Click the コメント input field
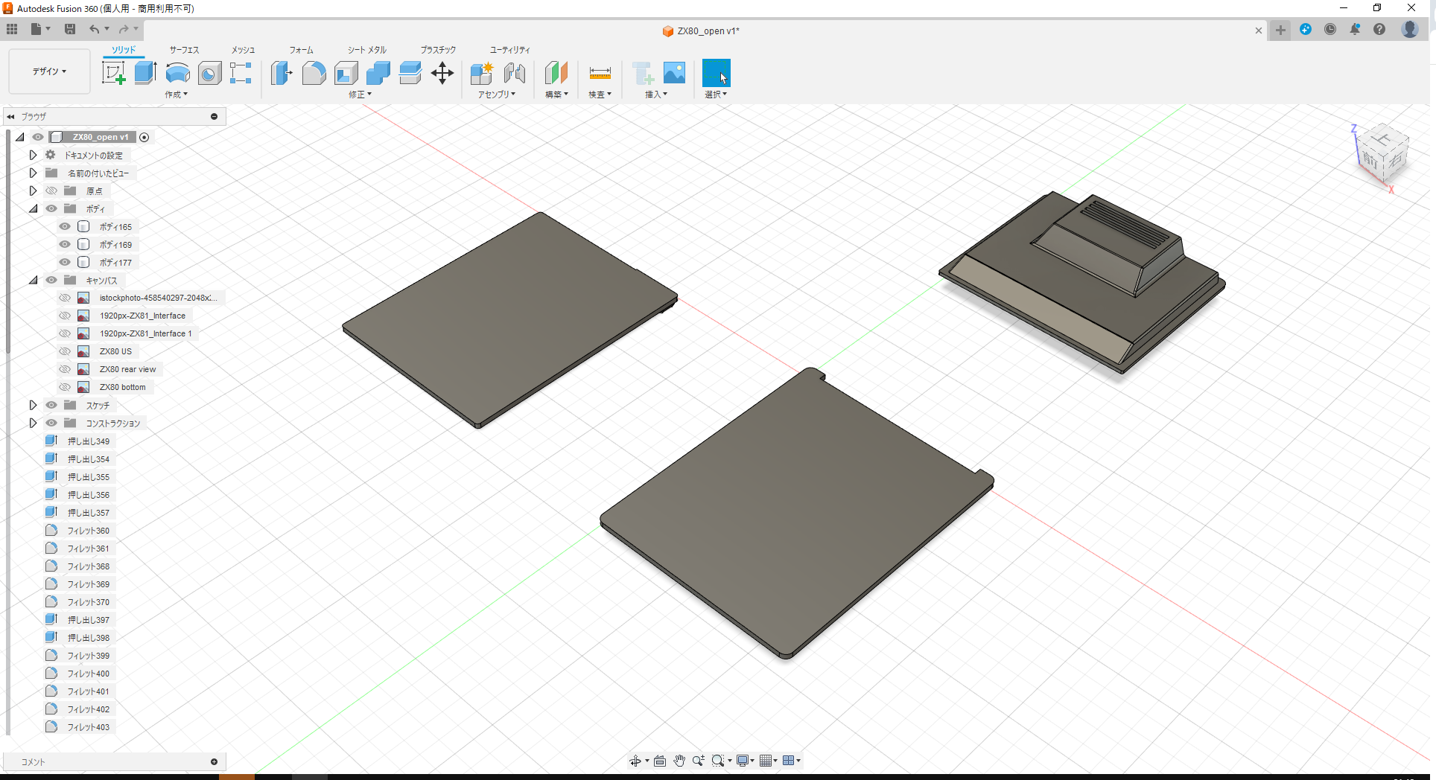This screenshot has width=1436, height=780. [x=112, y=761]
